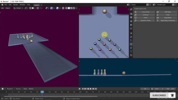Open the Help menu
The image size is (178, 100).
pos(28,5)
